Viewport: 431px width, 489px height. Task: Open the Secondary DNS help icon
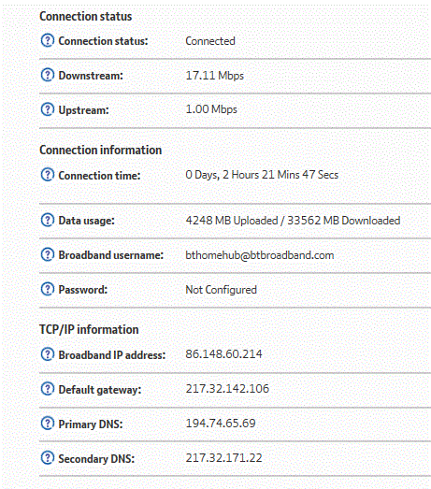click(48, 458)
